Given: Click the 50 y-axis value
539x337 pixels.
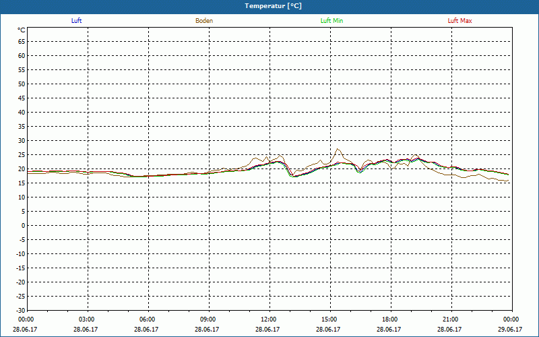Looking at the screenshot, I should (22, 84).
